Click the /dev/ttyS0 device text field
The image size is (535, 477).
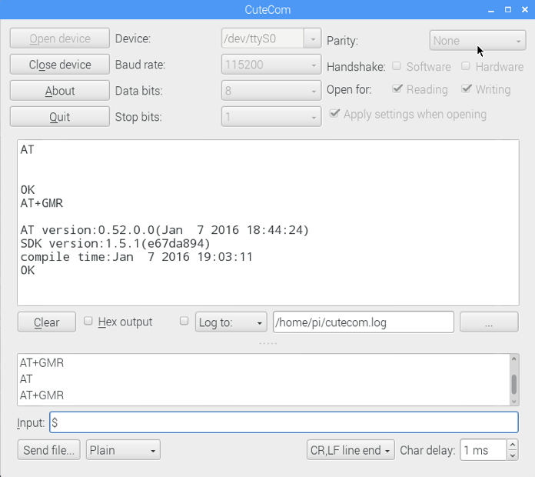[263, 38]
